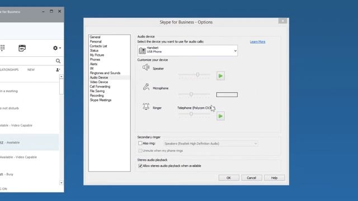Image resolution: width=358 pixels, height=201 pixels.
Task: Select Skype Meetings in the options list
Action: (x=101, y=100)
